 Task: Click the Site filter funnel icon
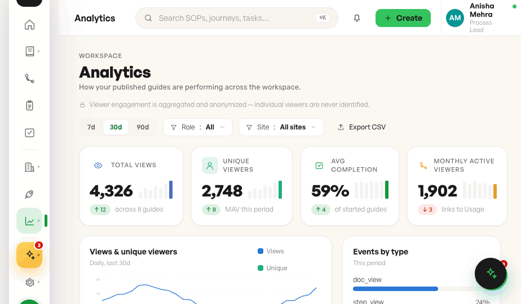coord(249,127)
